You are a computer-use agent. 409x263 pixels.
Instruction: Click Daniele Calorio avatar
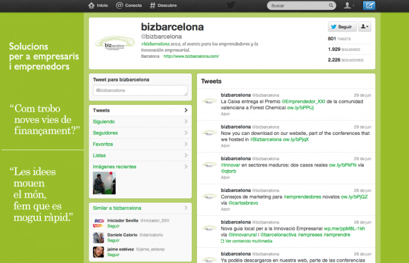coord(99,237)
